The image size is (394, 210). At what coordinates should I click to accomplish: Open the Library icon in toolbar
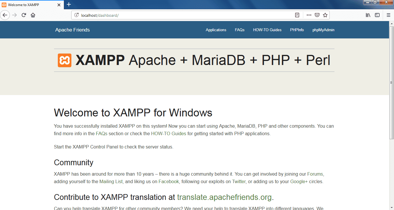pos(368,15)
